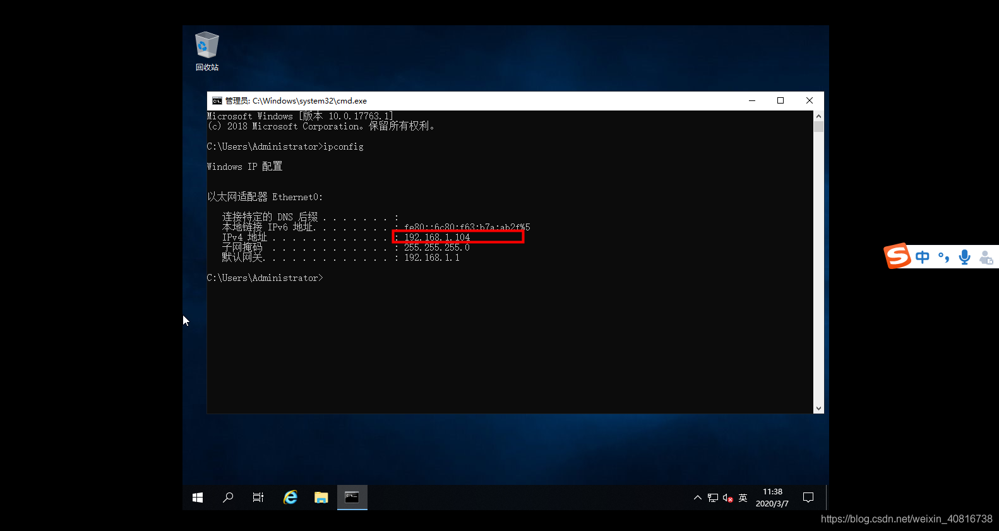Click the Microsoft Windows version line
The height and width of the screenshot is (531, 999).
pos(301,116)
